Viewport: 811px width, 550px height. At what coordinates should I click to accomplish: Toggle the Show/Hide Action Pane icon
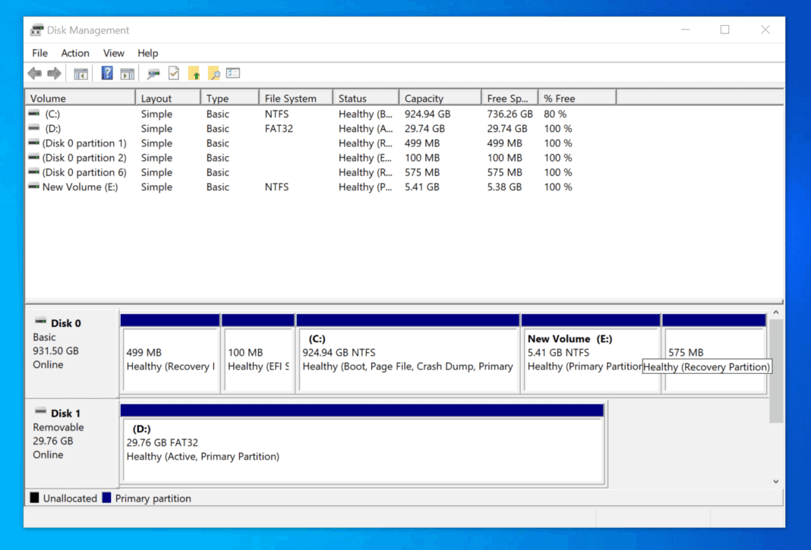127,73
